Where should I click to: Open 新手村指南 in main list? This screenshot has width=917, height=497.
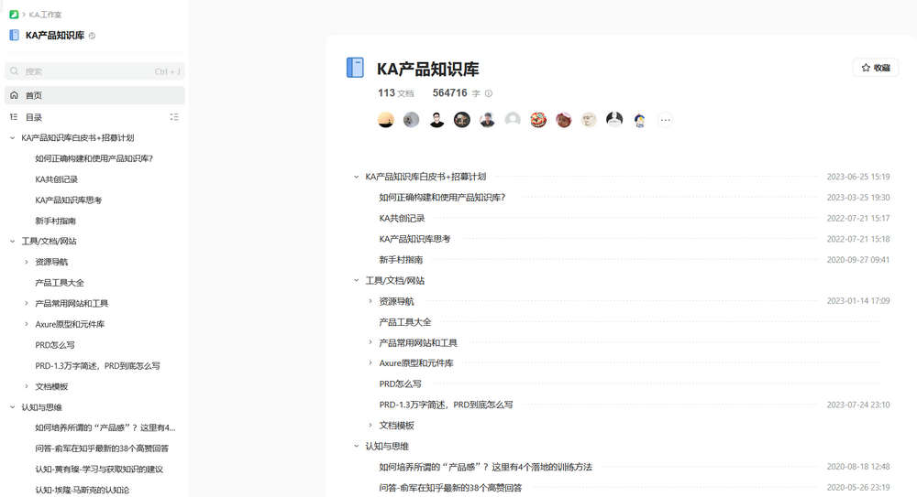401,259
